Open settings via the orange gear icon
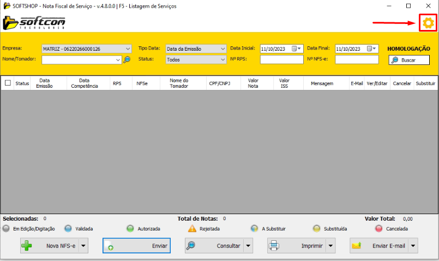Image resolution: width=439 pixels, height=261 pixels. pos(428,23)
